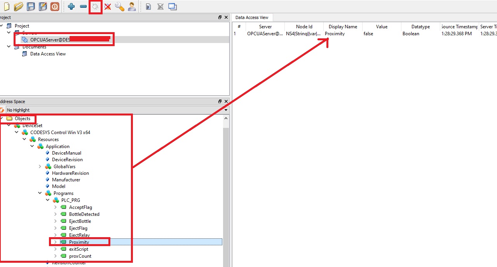This screenshot has height=267, width=497.
Task: Expand the AcceptFlag variable
Action: [56, 207]
